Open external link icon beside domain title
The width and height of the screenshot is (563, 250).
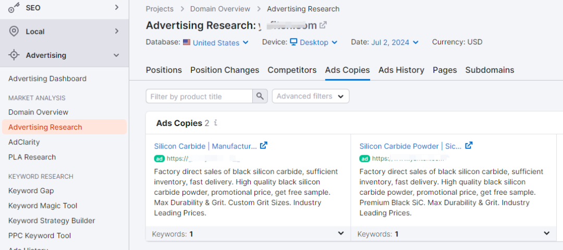coord(323,25)
